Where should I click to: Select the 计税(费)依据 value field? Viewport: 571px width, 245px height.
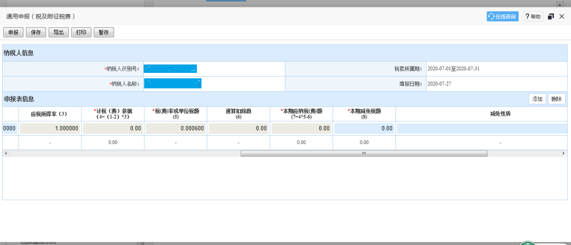pyautogui.click(x=113, y=128)
